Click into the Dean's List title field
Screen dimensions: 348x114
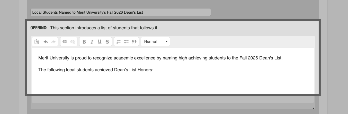[120, 12]
